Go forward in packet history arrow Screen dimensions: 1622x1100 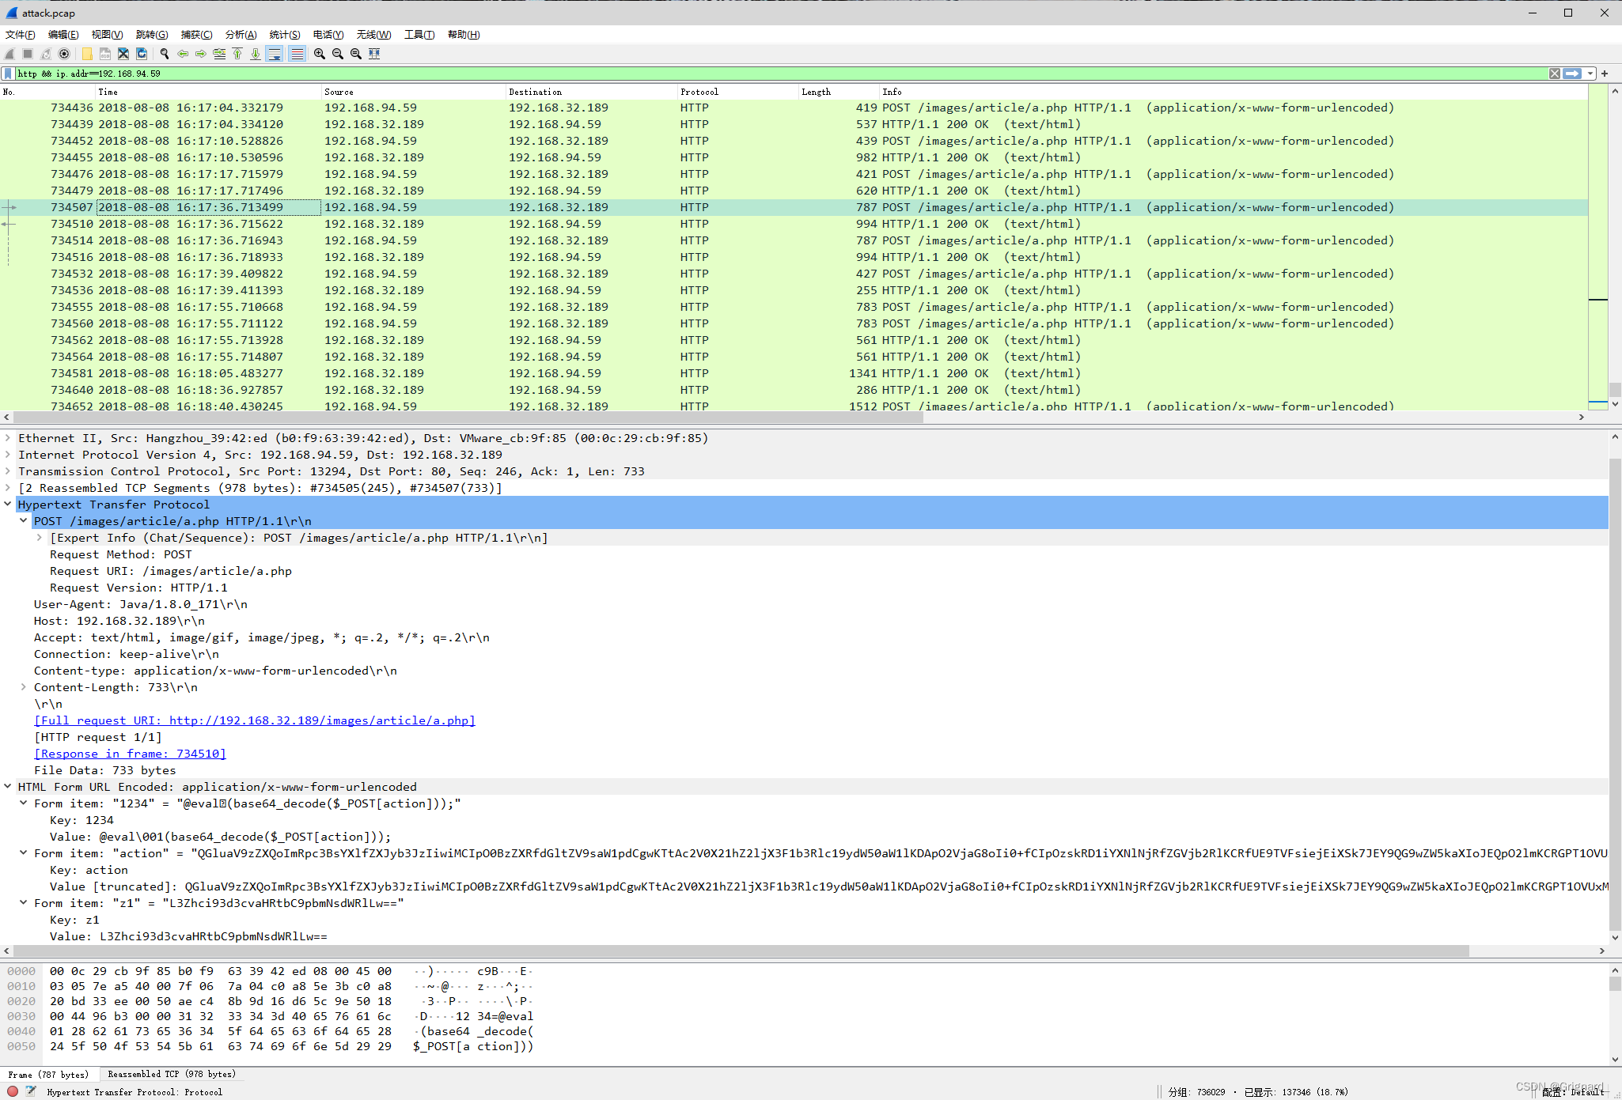point(201,54)
